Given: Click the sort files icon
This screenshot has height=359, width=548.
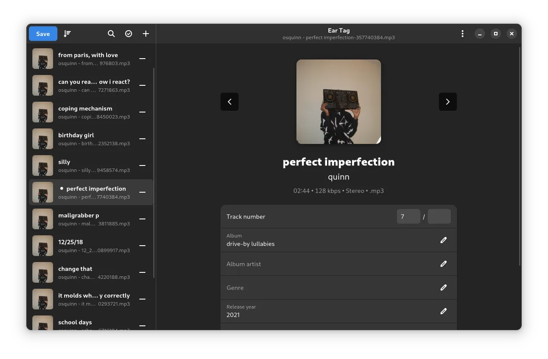Looking at the screenshot, I should click(x=67, y=34).
